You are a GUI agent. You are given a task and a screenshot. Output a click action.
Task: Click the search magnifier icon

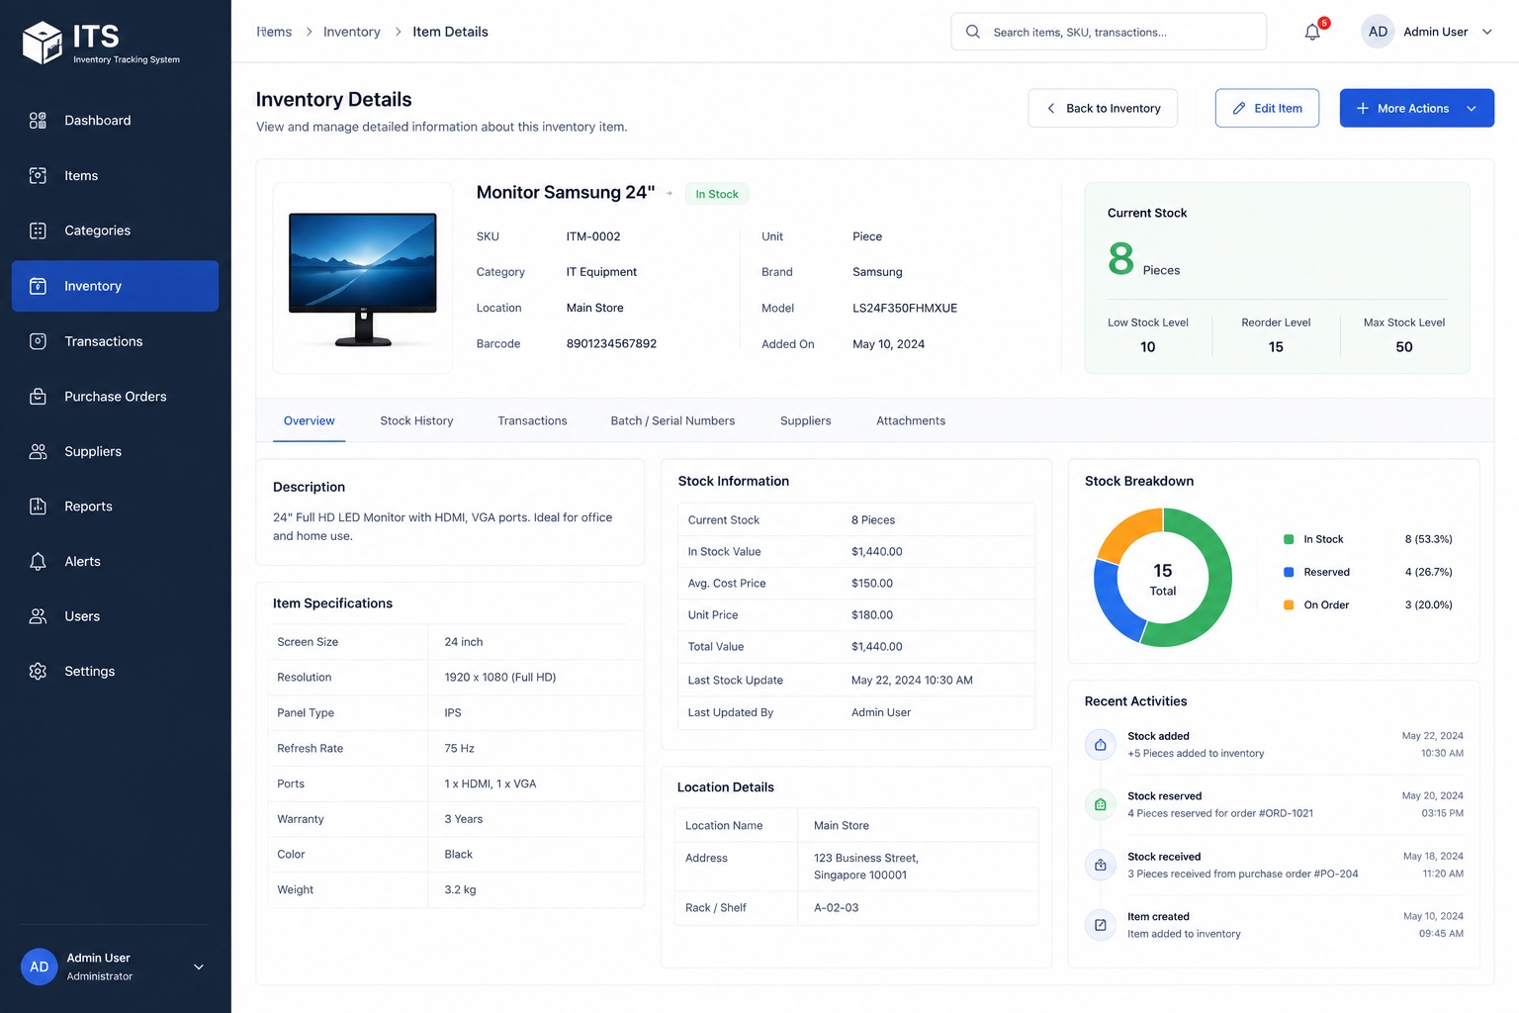[x=973, y=32]
